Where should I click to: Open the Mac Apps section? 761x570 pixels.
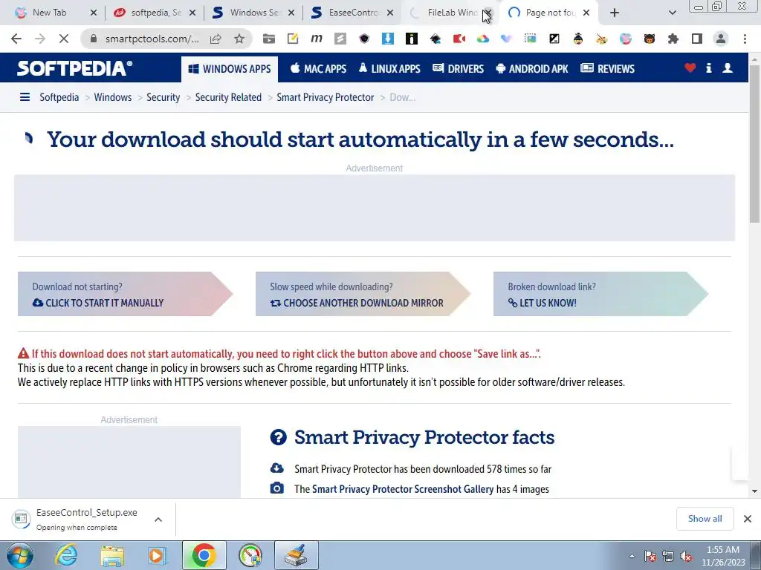[318, 69]
